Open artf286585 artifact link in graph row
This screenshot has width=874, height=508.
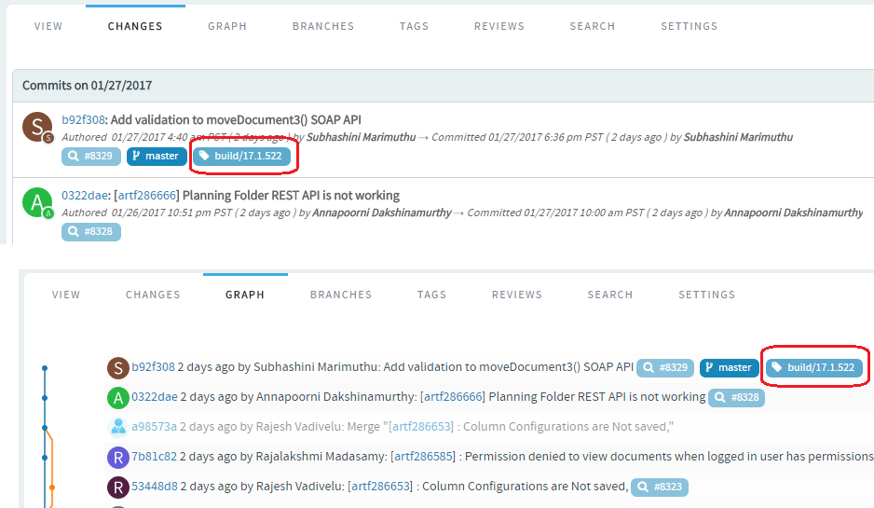(423, 457)
